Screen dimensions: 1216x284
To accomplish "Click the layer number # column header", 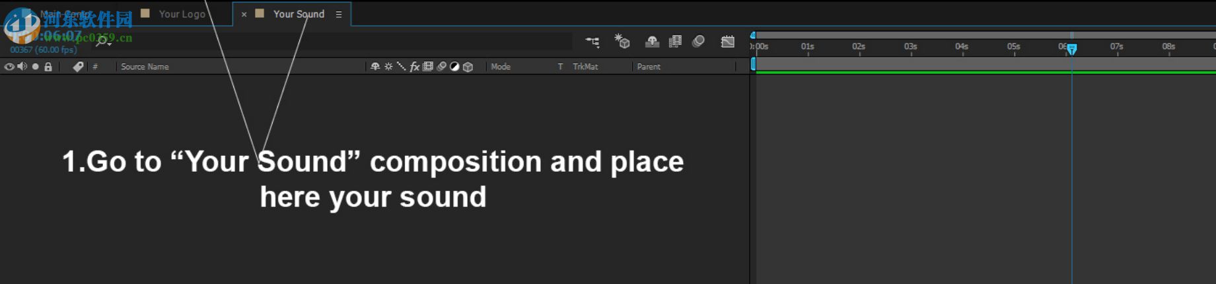I will click(95, 67).
